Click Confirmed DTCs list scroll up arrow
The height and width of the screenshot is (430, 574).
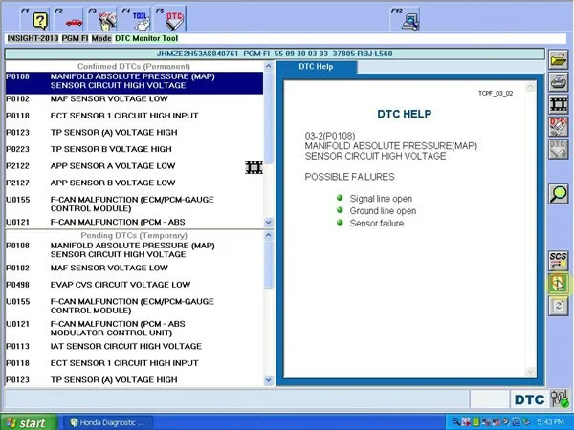(x=268, y=66)
